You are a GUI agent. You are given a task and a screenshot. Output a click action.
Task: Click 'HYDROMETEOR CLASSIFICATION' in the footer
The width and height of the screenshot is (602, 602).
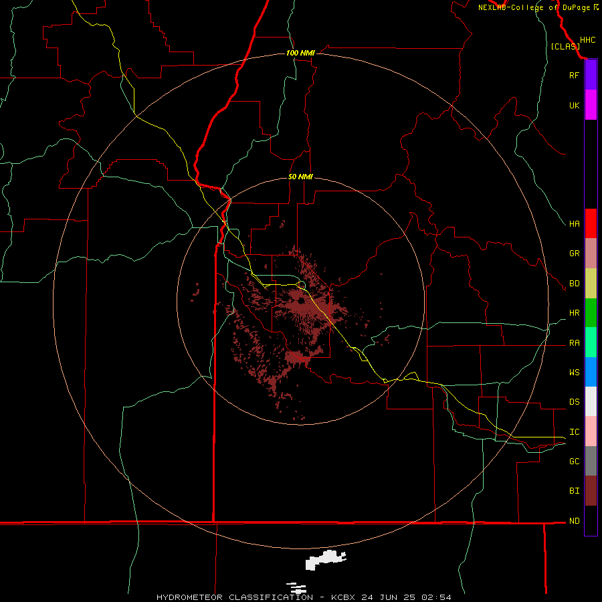(235, 597)
